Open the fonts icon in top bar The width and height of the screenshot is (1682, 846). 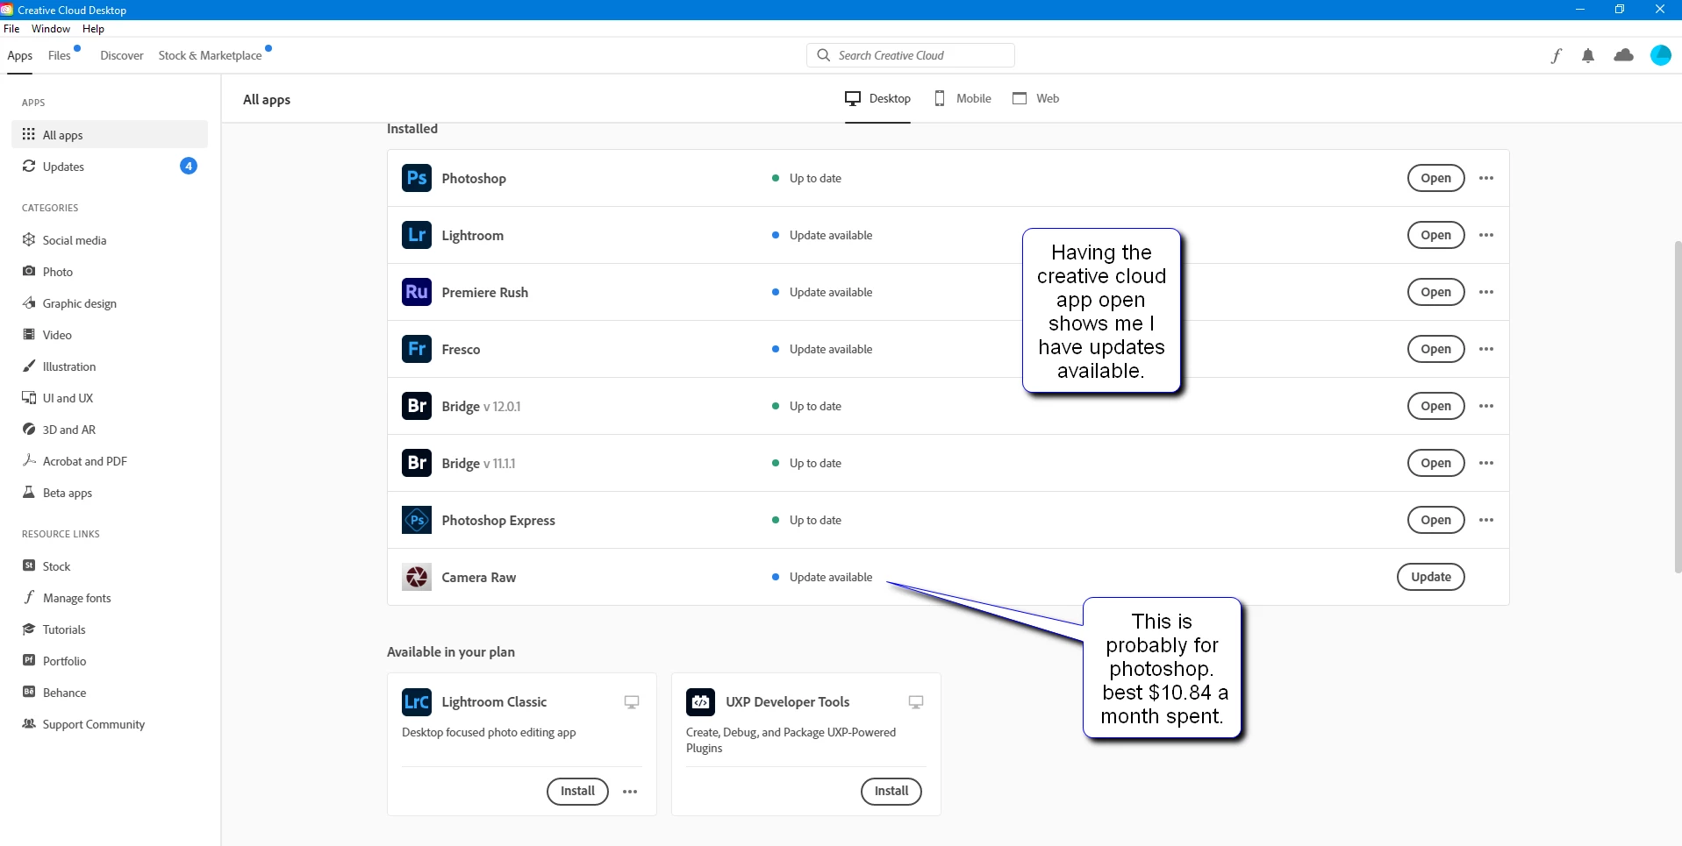pyautogui.click(x=1556, y=55)
